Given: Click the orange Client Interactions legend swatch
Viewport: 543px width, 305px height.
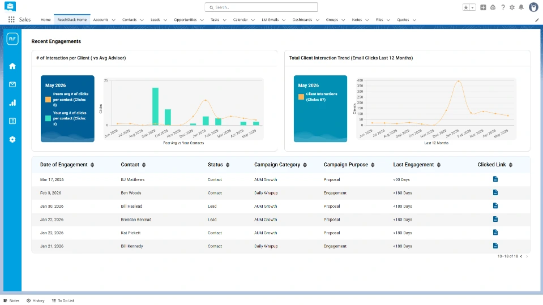Looking at the screenshot, I should pos(301,97).
